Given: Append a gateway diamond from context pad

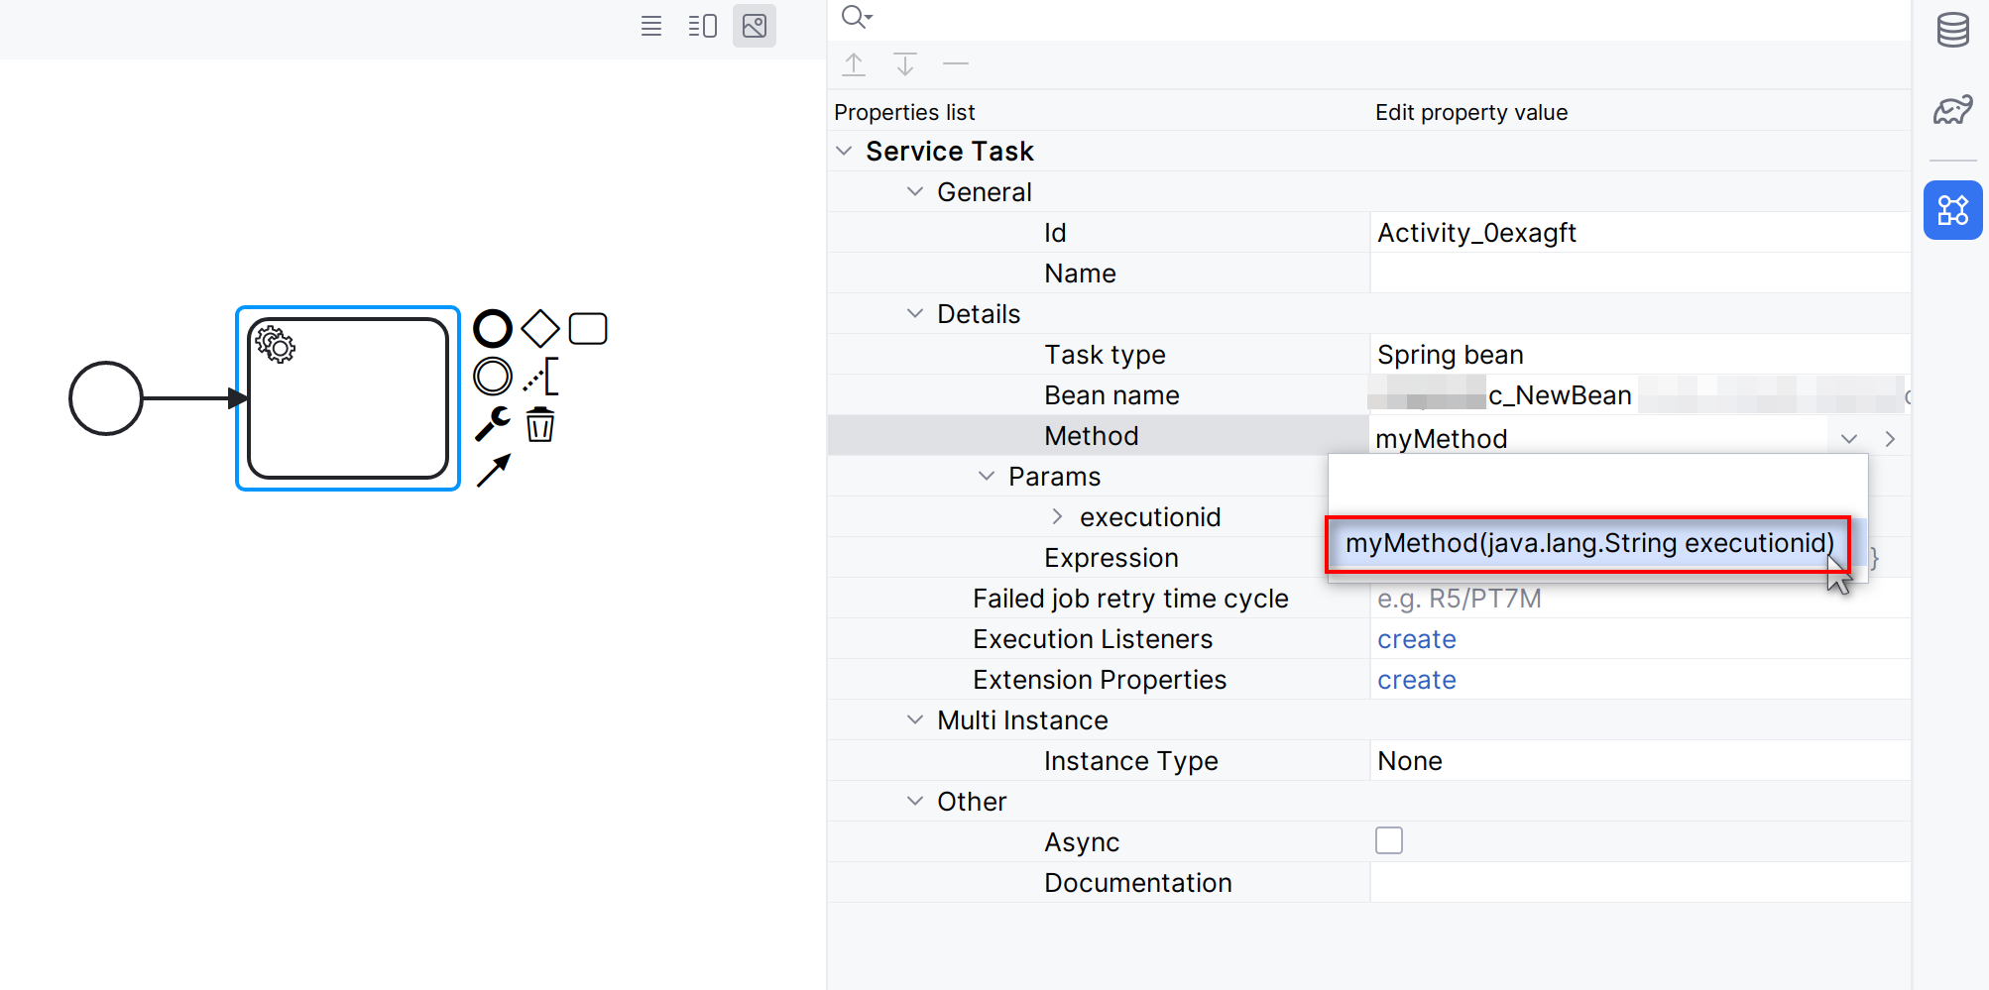Looking at the screenshot, I should (x=540, y=329).
